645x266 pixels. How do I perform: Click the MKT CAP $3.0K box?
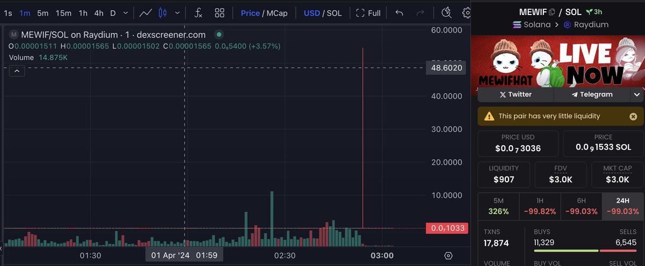coord(617,174)
